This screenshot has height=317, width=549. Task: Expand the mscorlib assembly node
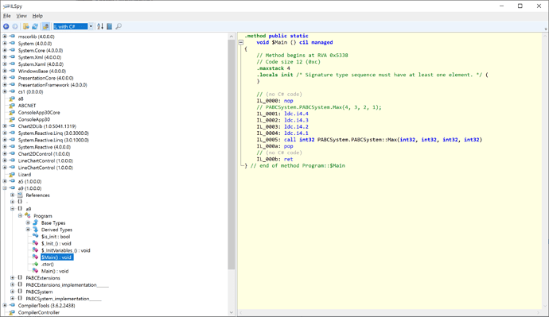point(5,37)
